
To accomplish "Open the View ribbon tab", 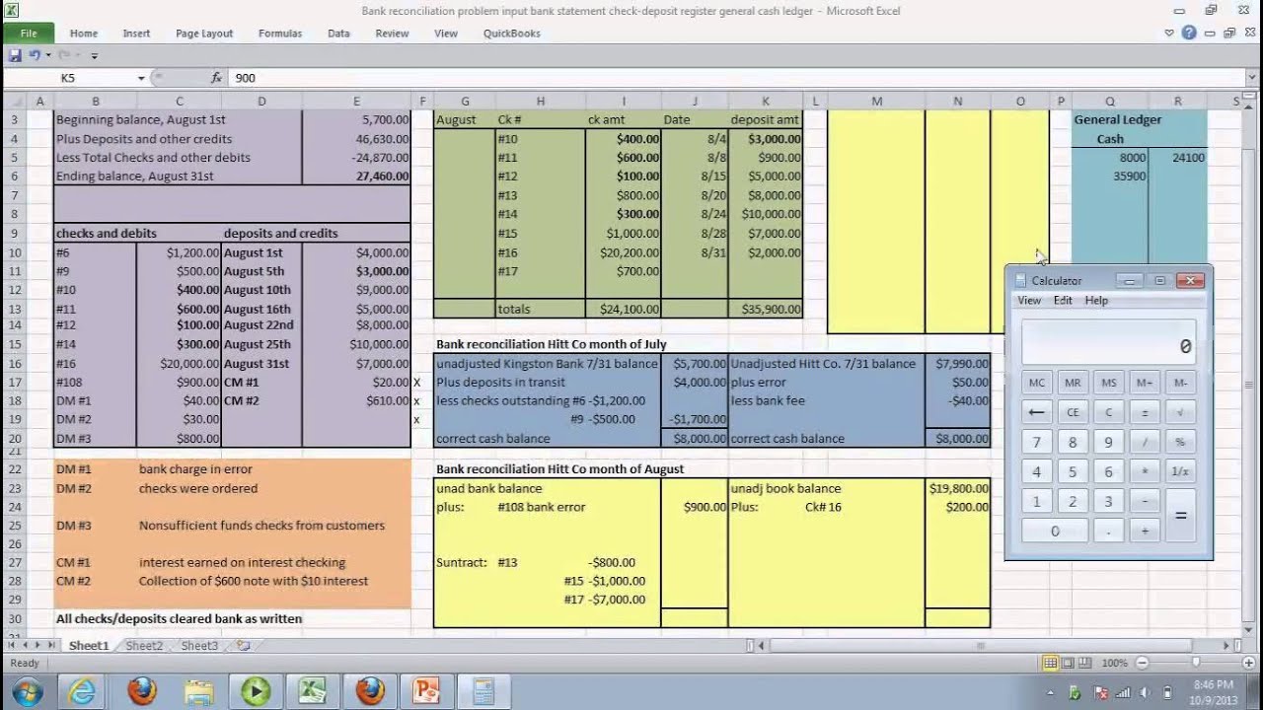I will (x=446, y=34).
